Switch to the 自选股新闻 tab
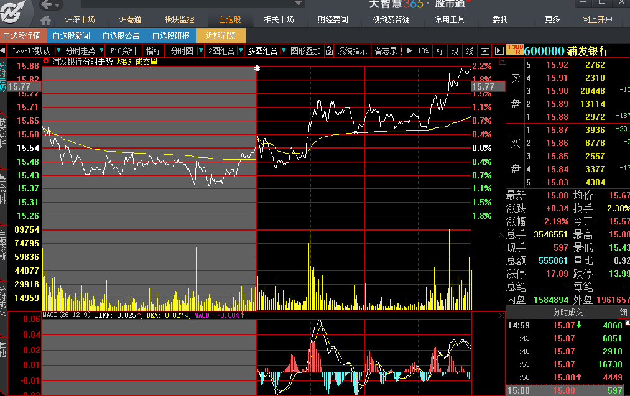 (x=71, y=35)
